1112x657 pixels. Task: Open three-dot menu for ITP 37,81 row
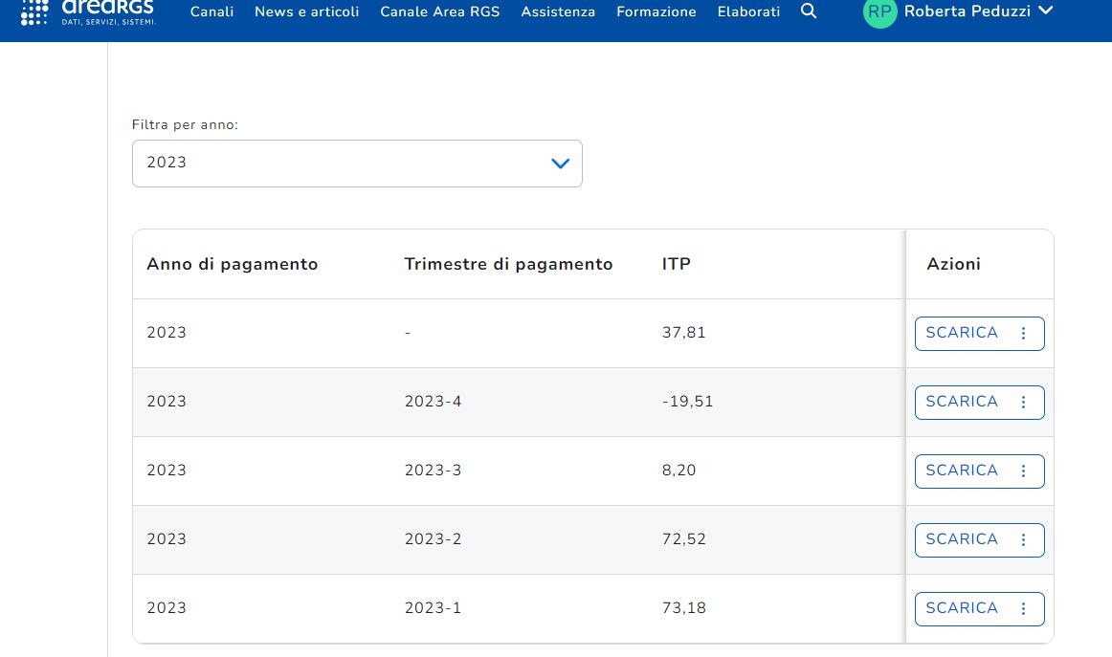[x=1023, y=334]
